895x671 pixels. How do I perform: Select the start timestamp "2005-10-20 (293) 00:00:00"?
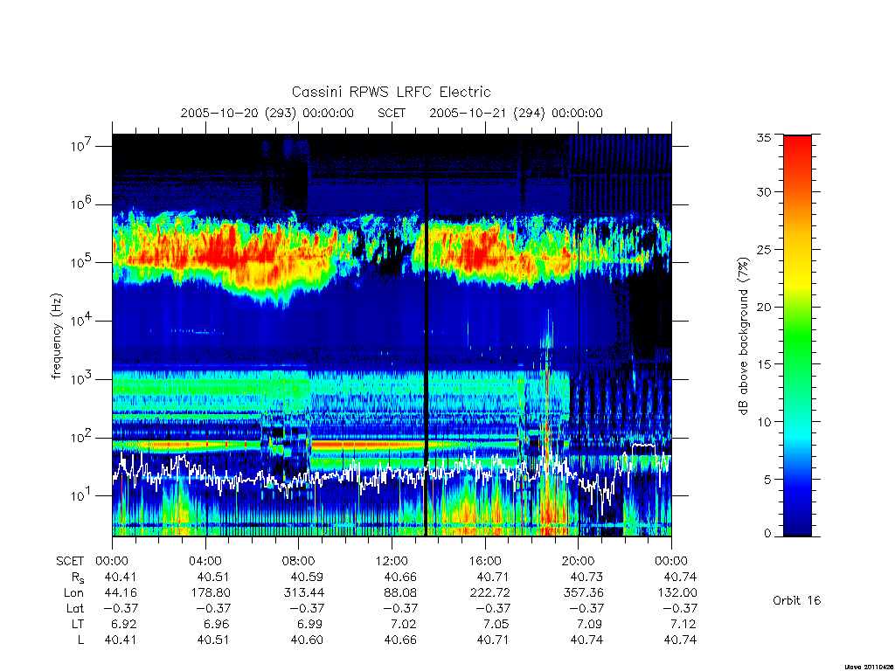click(x=267, y=113)
